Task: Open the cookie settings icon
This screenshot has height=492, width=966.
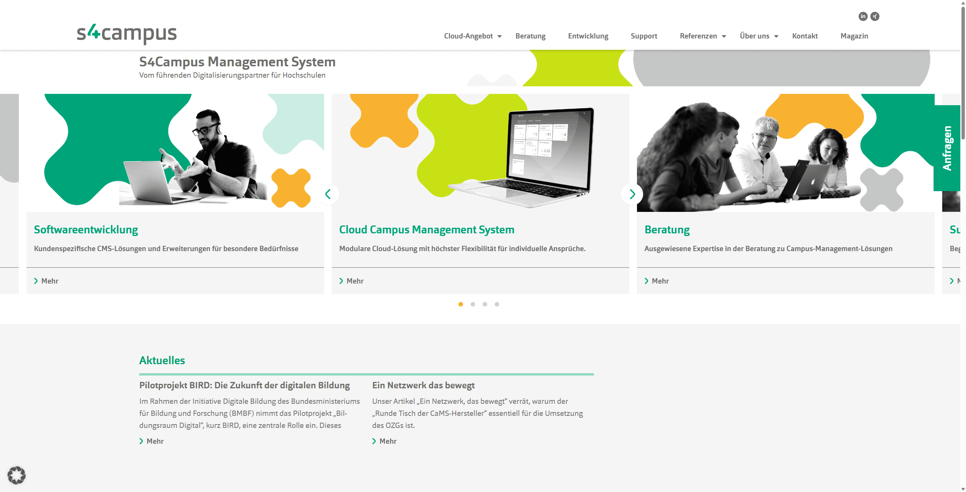Action: [17, 475]
